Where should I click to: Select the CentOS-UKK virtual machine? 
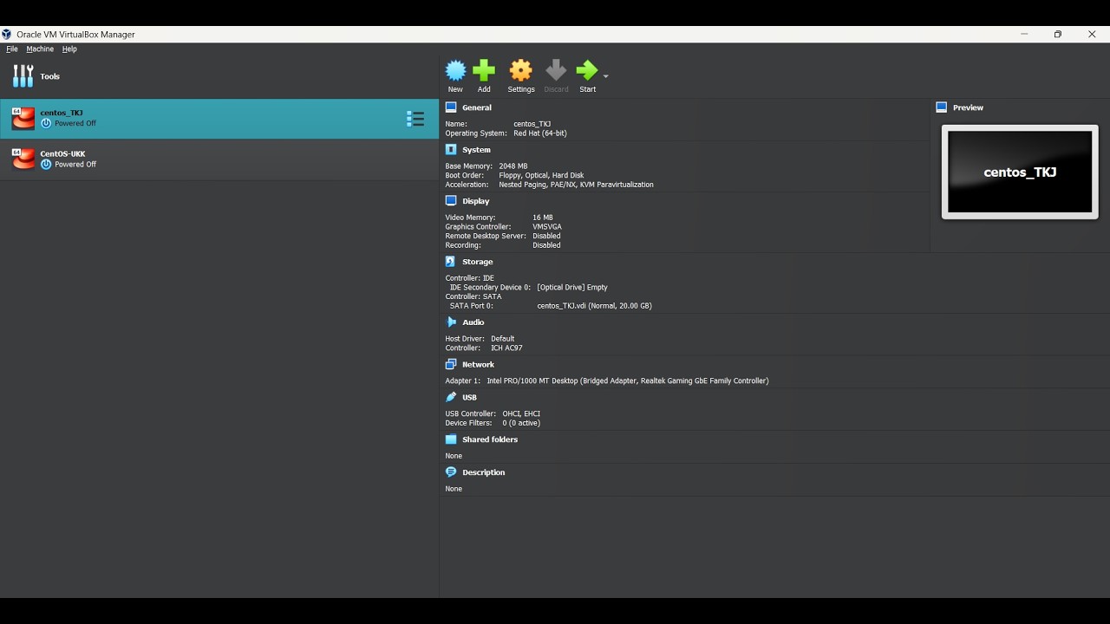click(219, 159)
